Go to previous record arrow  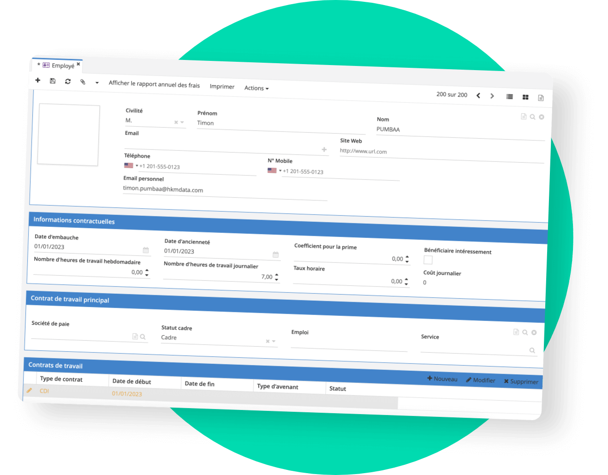[x=478, y=95]
